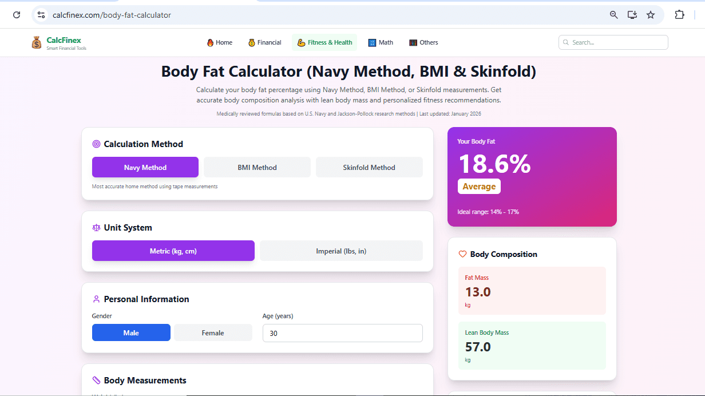The height and width of the screenshot is (396, 705).
Task: Switch units to Imperial (lbs, in)
Action: tap(341, 251)
